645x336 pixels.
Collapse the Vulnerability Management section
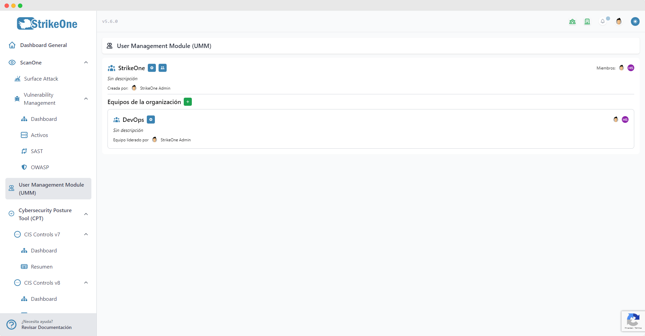(x=86, y=99)
